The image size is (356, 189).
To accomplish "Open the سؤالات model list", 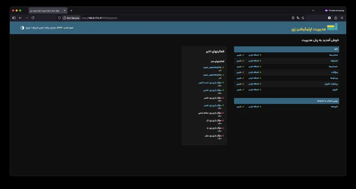I will (335, 72).
